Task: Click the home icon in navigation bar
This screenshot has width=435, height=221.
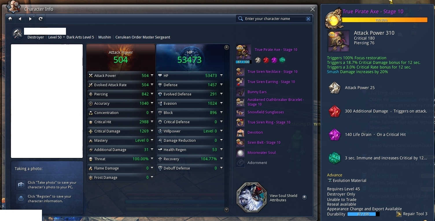Action: (x=10, y=19)
